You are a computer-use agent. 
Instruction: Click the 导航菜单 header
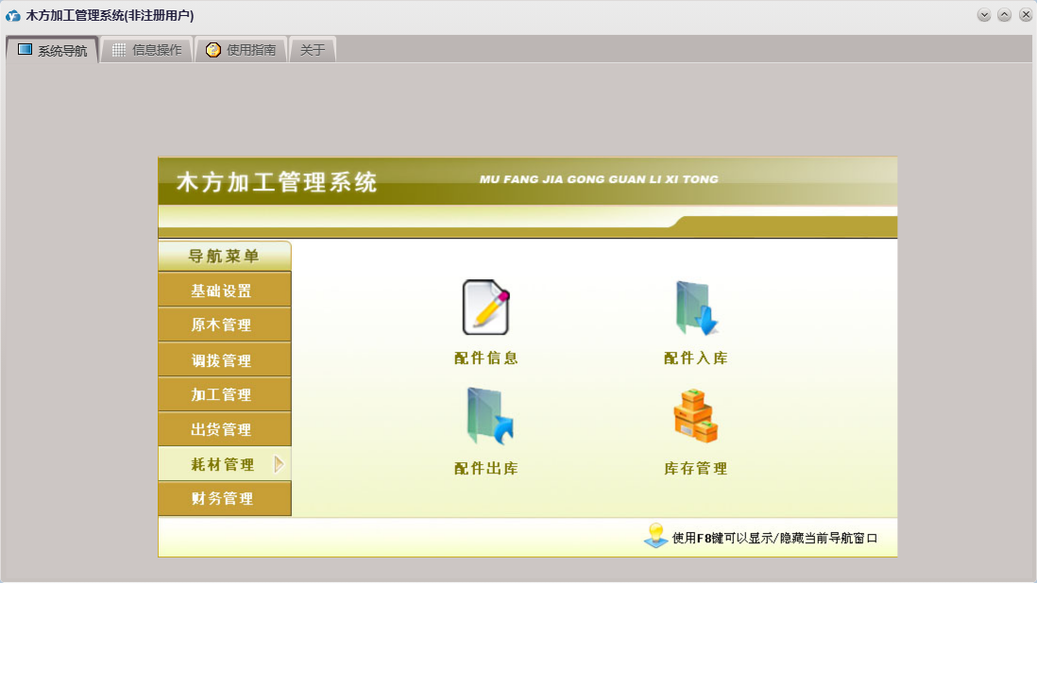225,256
